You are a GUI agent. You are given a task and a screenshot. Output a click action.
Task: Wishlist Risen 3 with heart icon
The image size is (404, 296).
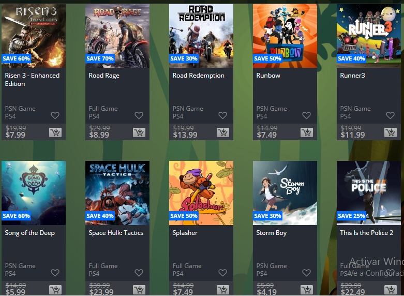point(55,115)
